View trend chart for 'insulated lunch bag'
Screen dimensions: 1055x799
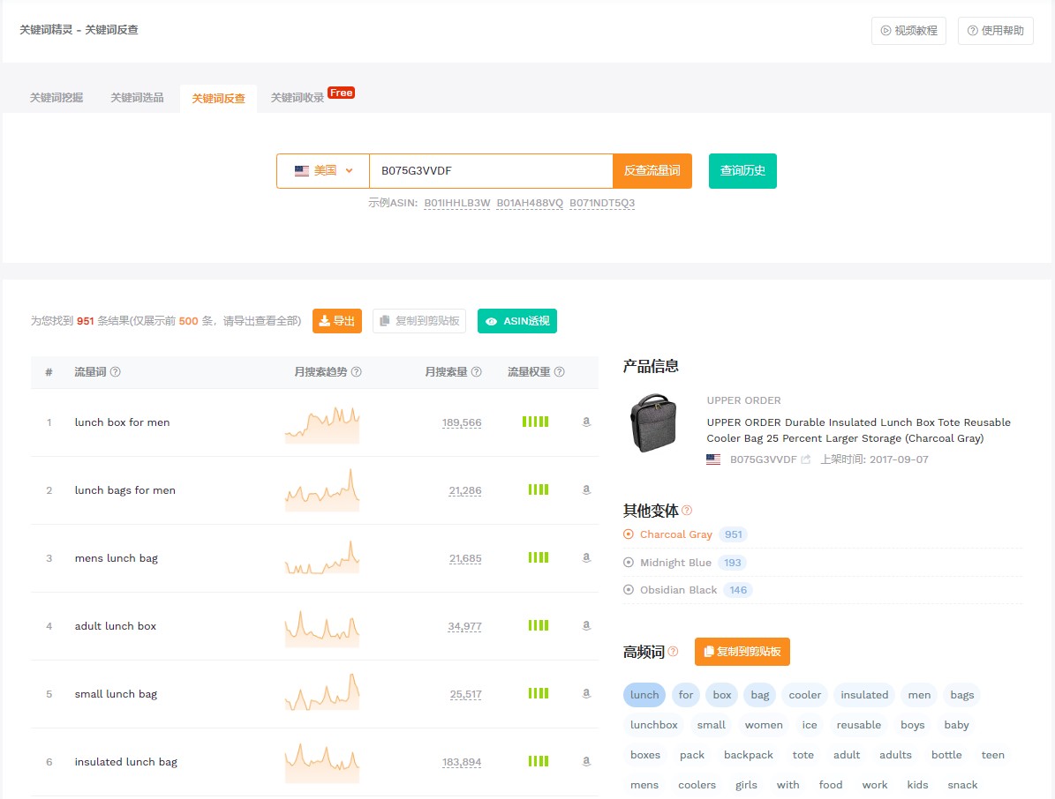pos(322,764)
